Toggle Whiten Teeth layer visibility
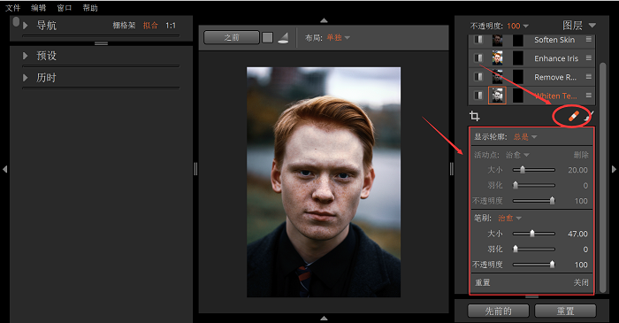 tap(478, 96)
